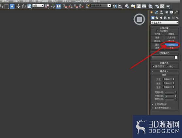The width and height of the screenshot is (182, 138).
Task: Click the 球体 sphere button
Action: click(x=157, y=37)
